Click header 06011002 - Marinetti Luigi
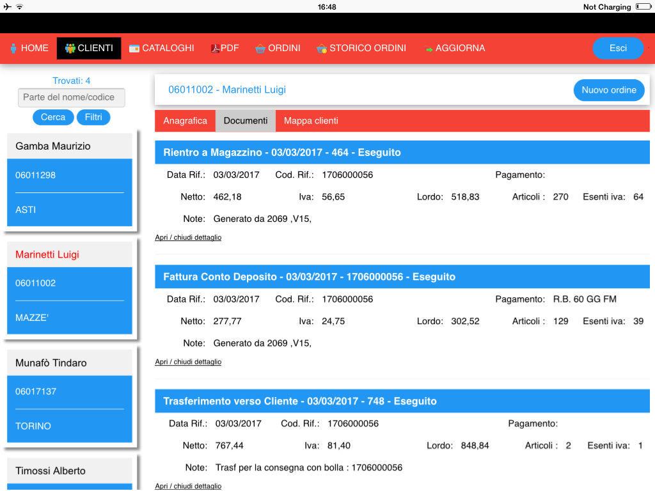This screenshot has height=491, width=655. coord(227,90)
